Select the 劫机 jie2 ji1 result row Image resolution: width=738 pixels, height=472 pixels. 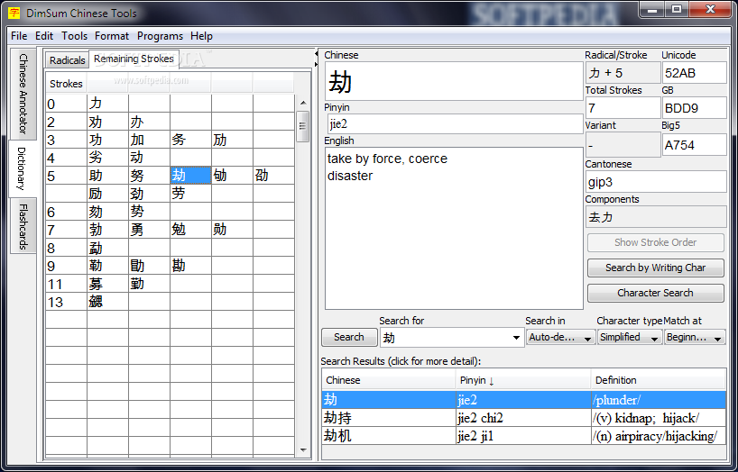click(x=523, y=436)
